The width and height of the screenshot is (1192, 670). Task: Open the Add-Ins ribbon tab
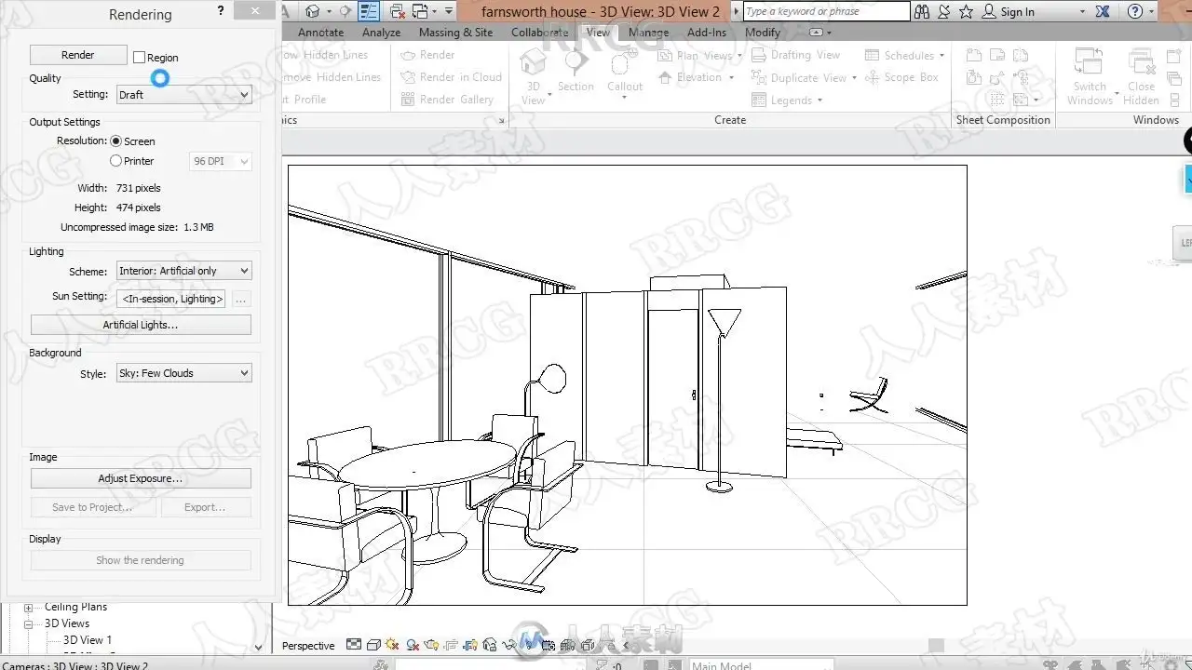pos(707,33)
